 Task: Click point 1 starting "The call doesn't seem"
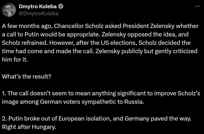coord(39,93)
